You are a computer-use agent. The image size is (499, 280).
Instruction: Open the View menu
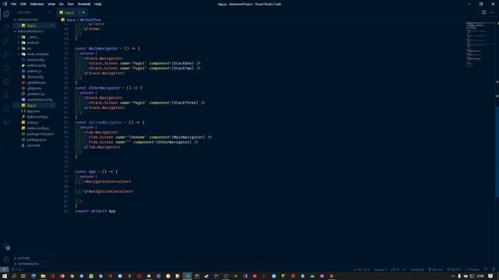(x=51, y=4)
